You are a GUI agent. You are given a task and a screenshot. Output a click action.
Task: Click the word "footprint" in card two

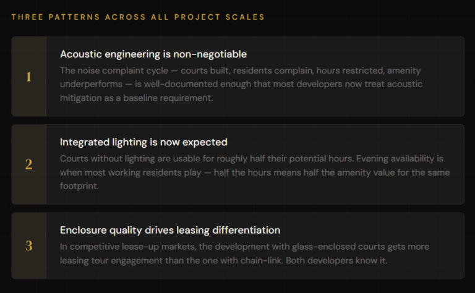tap(80, 187)
